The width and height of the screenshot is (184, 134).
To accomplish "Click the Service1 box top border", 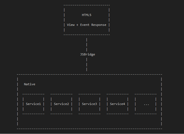I will tap(33, 94).
